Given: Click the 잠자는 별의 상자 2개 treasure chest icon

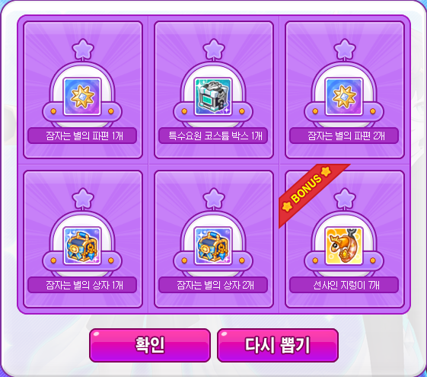Looking at the screenshot, I should pyautogui.click(x=213, y=246).
